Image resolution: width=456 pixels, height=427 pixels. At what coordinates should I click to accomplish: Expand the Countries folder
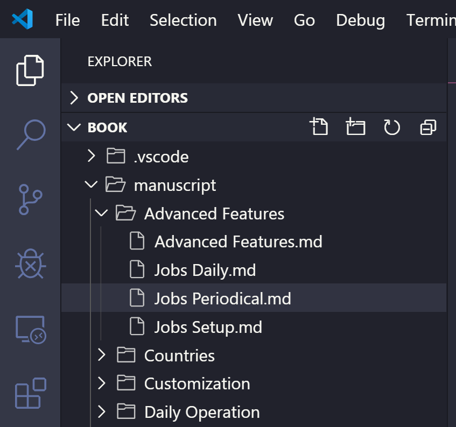pyautogui.click(x=254, y=355)
